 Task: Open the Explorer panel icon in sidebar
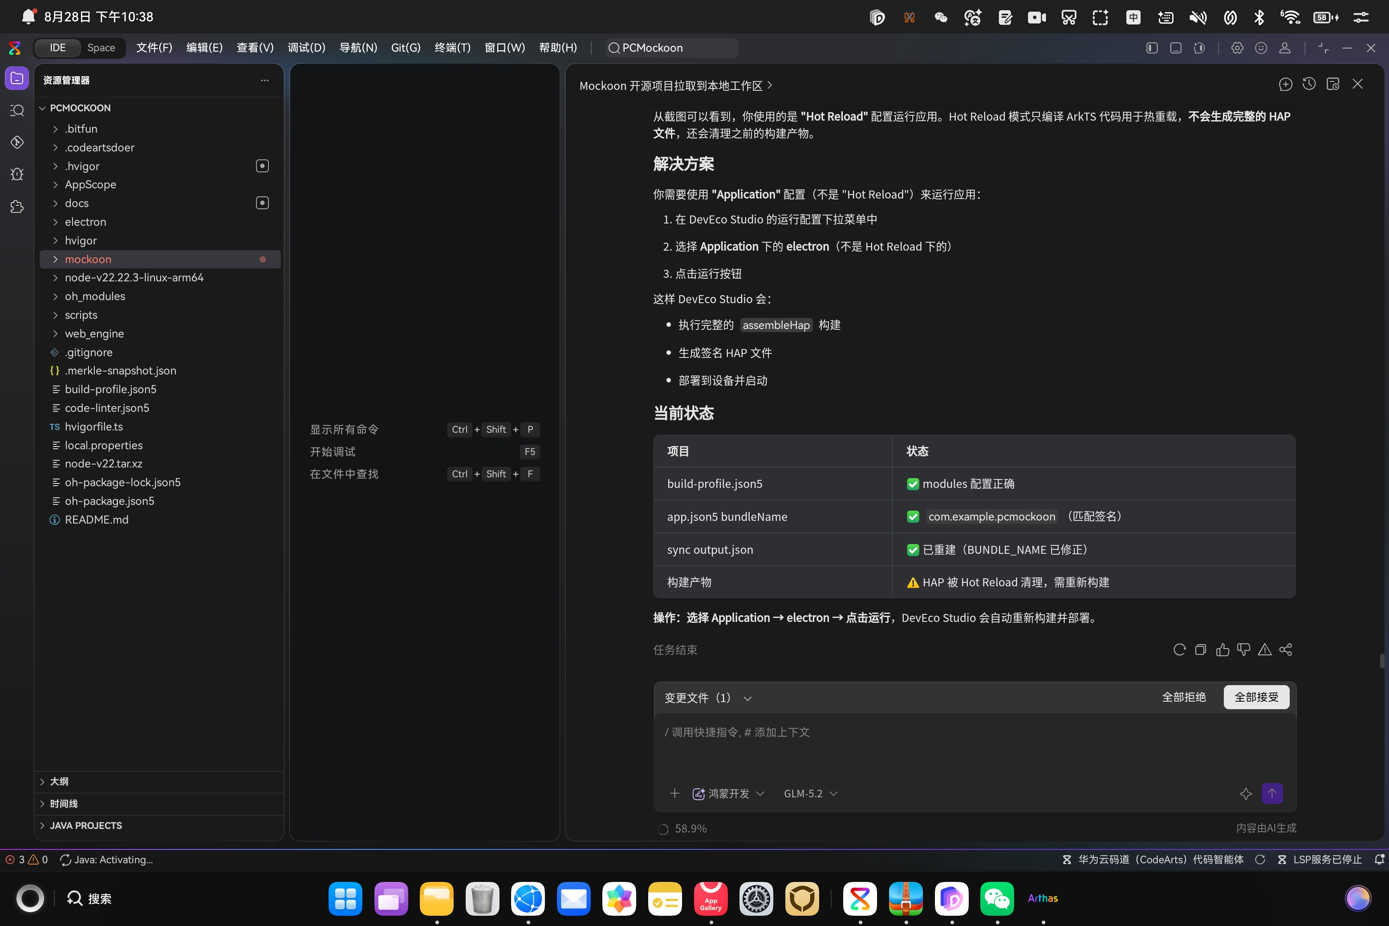(16, 78)
